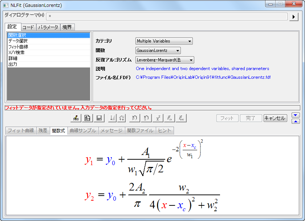This screenshot has width=305, height=221.
Task: Open the カテゴリ Multiple Variables dropdown
Action: click(x=164, y=41)
